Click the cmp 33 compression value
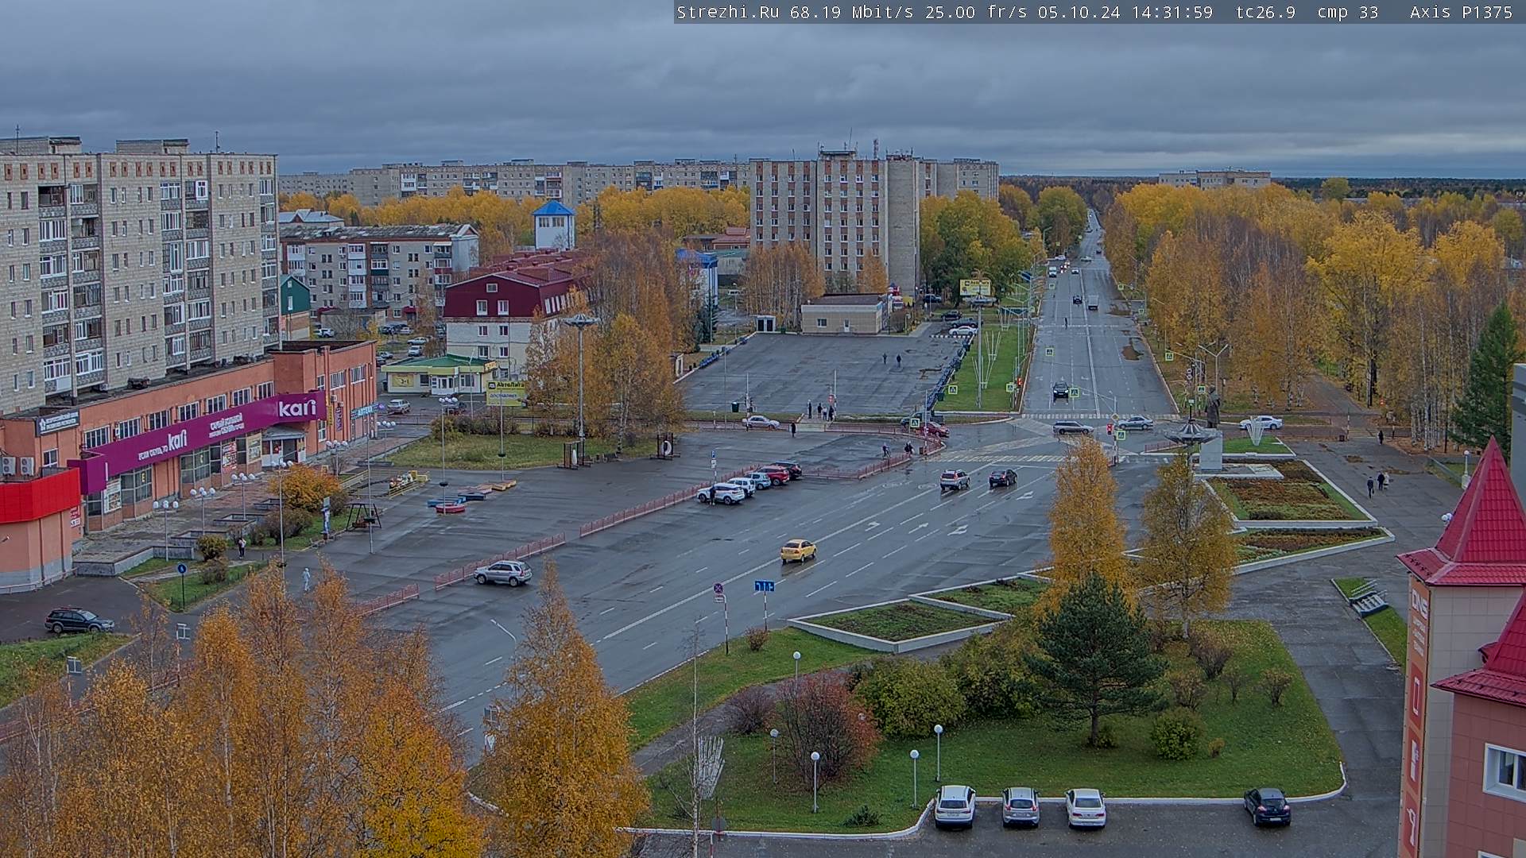 point(1347,12)
